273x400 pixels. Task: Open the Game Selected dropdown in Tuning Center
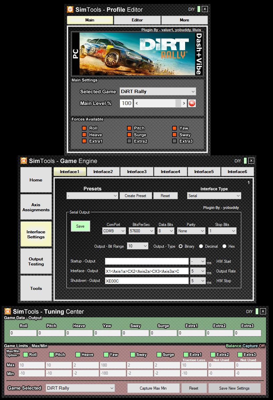pos(80,388)
